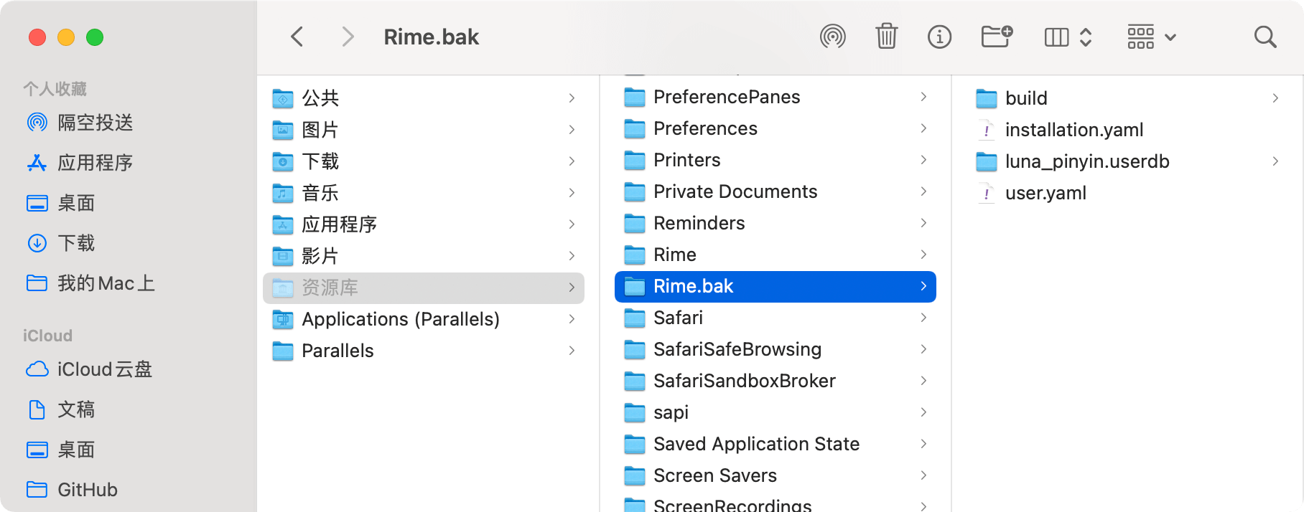This screenshot has height=512, width=1304.
Task: Go back with the left chevron
Action: (x=297, y=37)
